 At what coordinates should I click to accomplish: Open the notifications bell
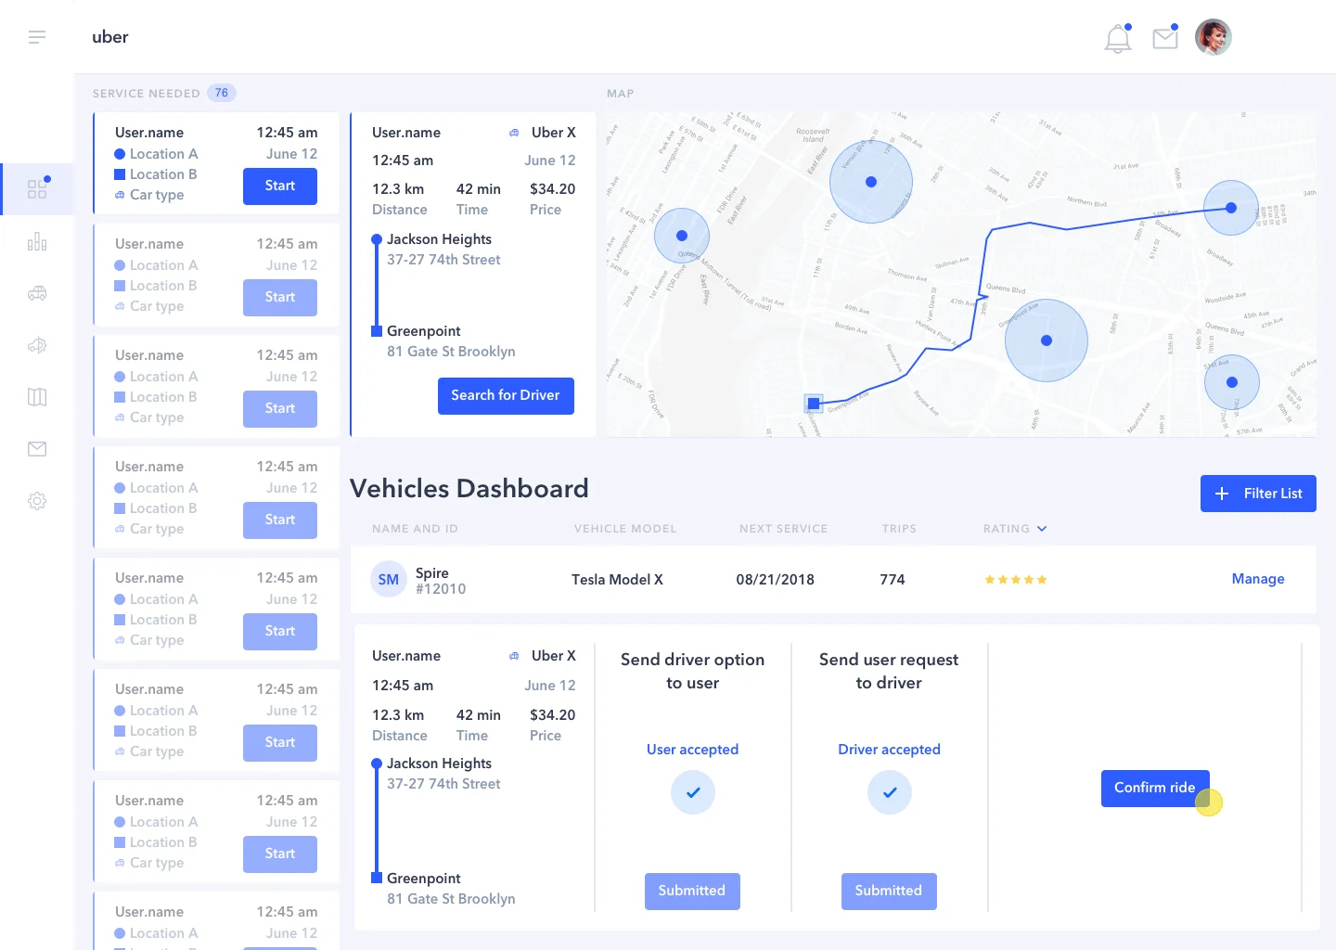click(x=1118, y=38)
